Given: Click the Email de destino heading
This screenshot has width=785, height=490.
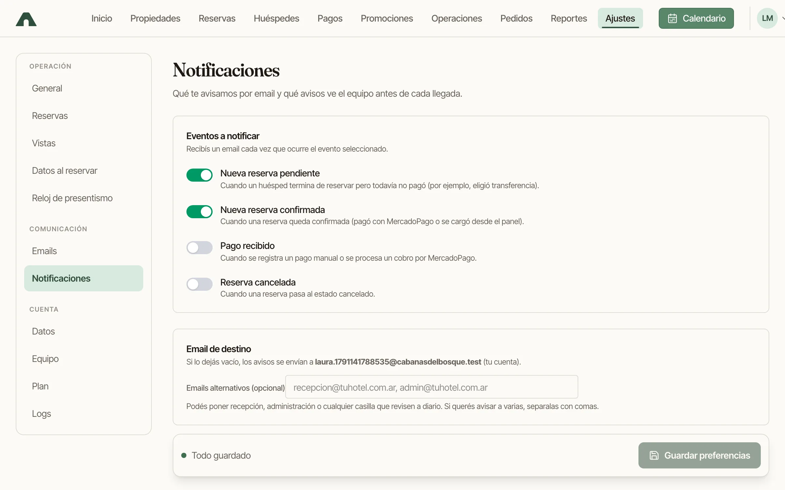Looking at the screenshot, I should click(218, 349).
